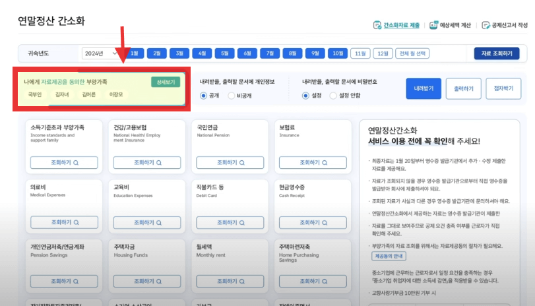
Task: Select the dependent 이장모 chip
Action: coord(116,94)
